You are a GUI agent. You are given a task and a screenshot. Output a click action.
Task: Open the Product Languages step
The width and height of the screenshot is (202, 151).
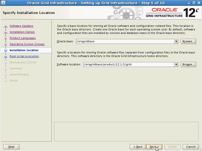(x=23, y=38)
